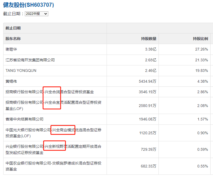Viewport: 213px width, 178px height.
Task: Click percentage value 19.83%
Action: pos(202,70)
